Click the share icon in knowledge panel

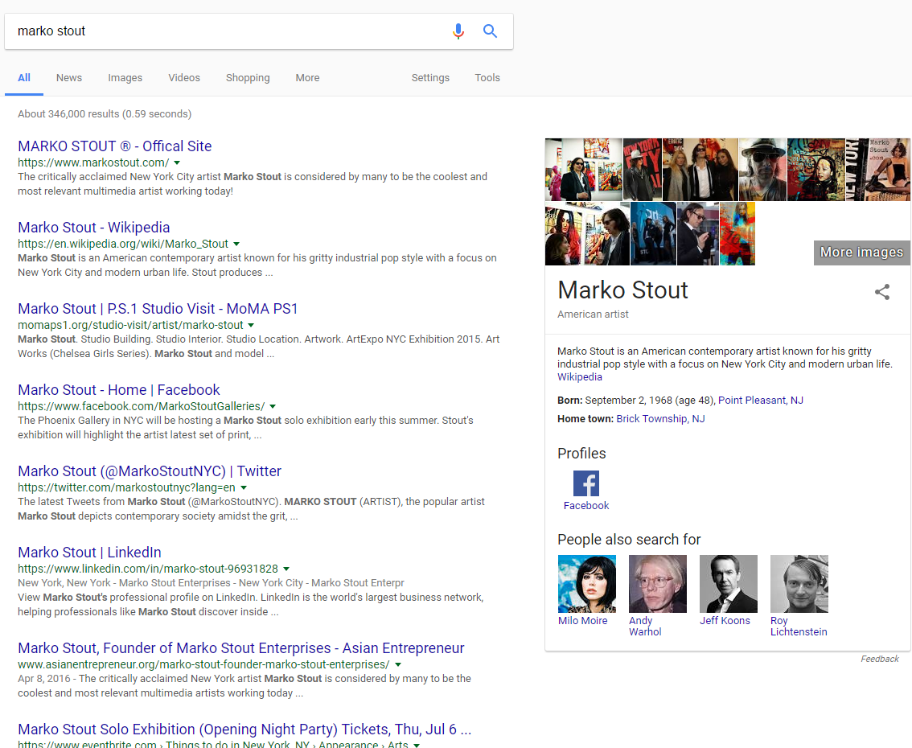(x=882, y=292)
